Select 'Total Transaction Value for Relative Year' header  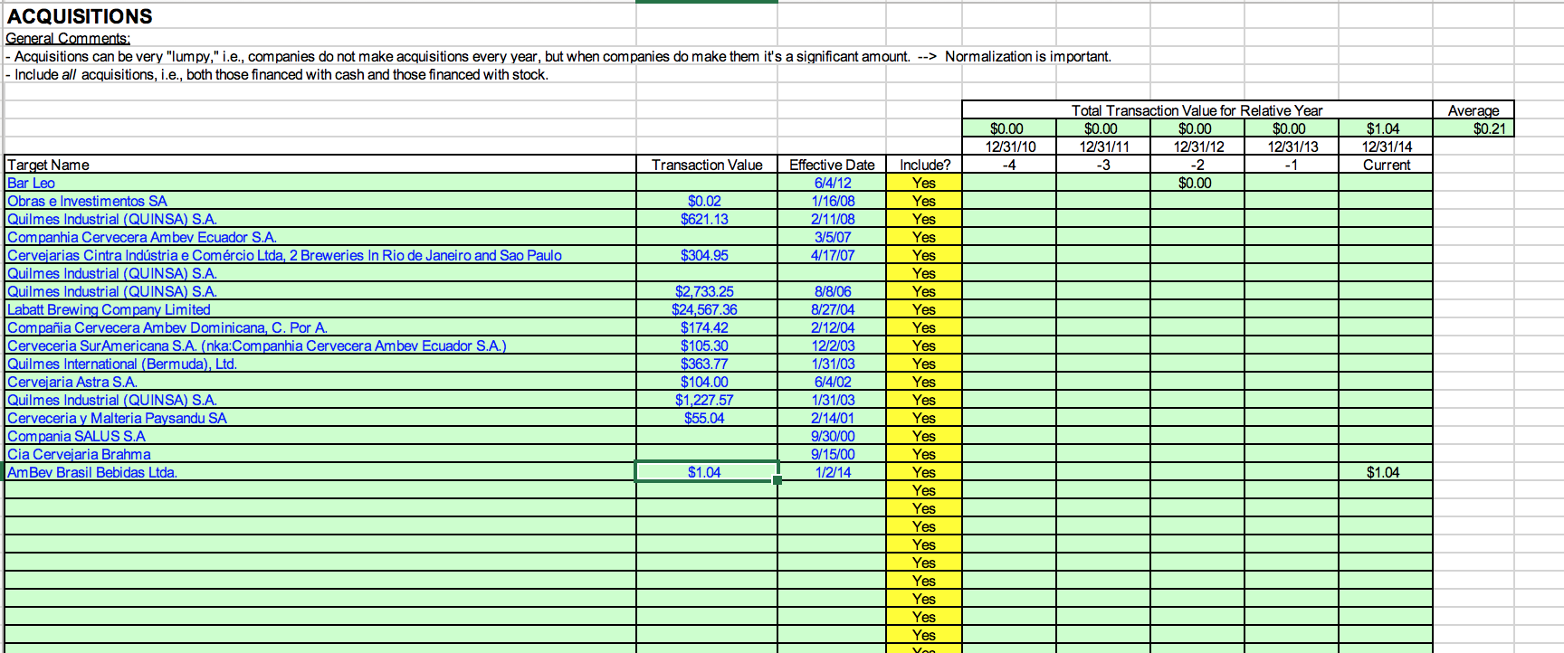[1197, 110]
